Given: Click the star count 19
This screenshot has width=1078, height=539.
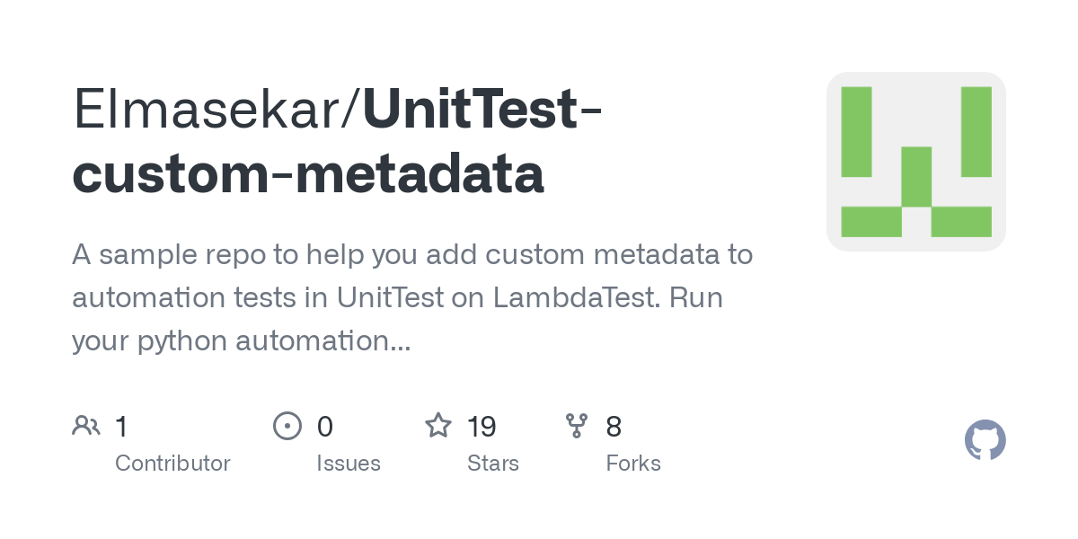Looking at the screenshot, I should pos(482,427).
